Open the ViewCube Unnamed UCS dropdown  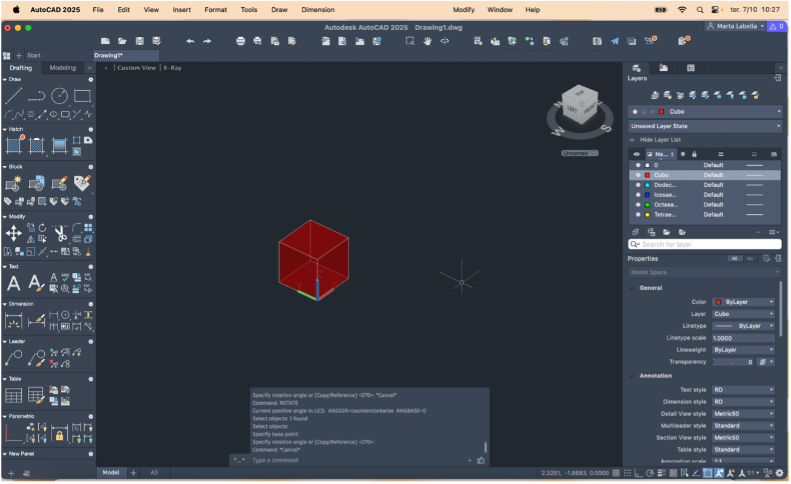coord(579,153)
